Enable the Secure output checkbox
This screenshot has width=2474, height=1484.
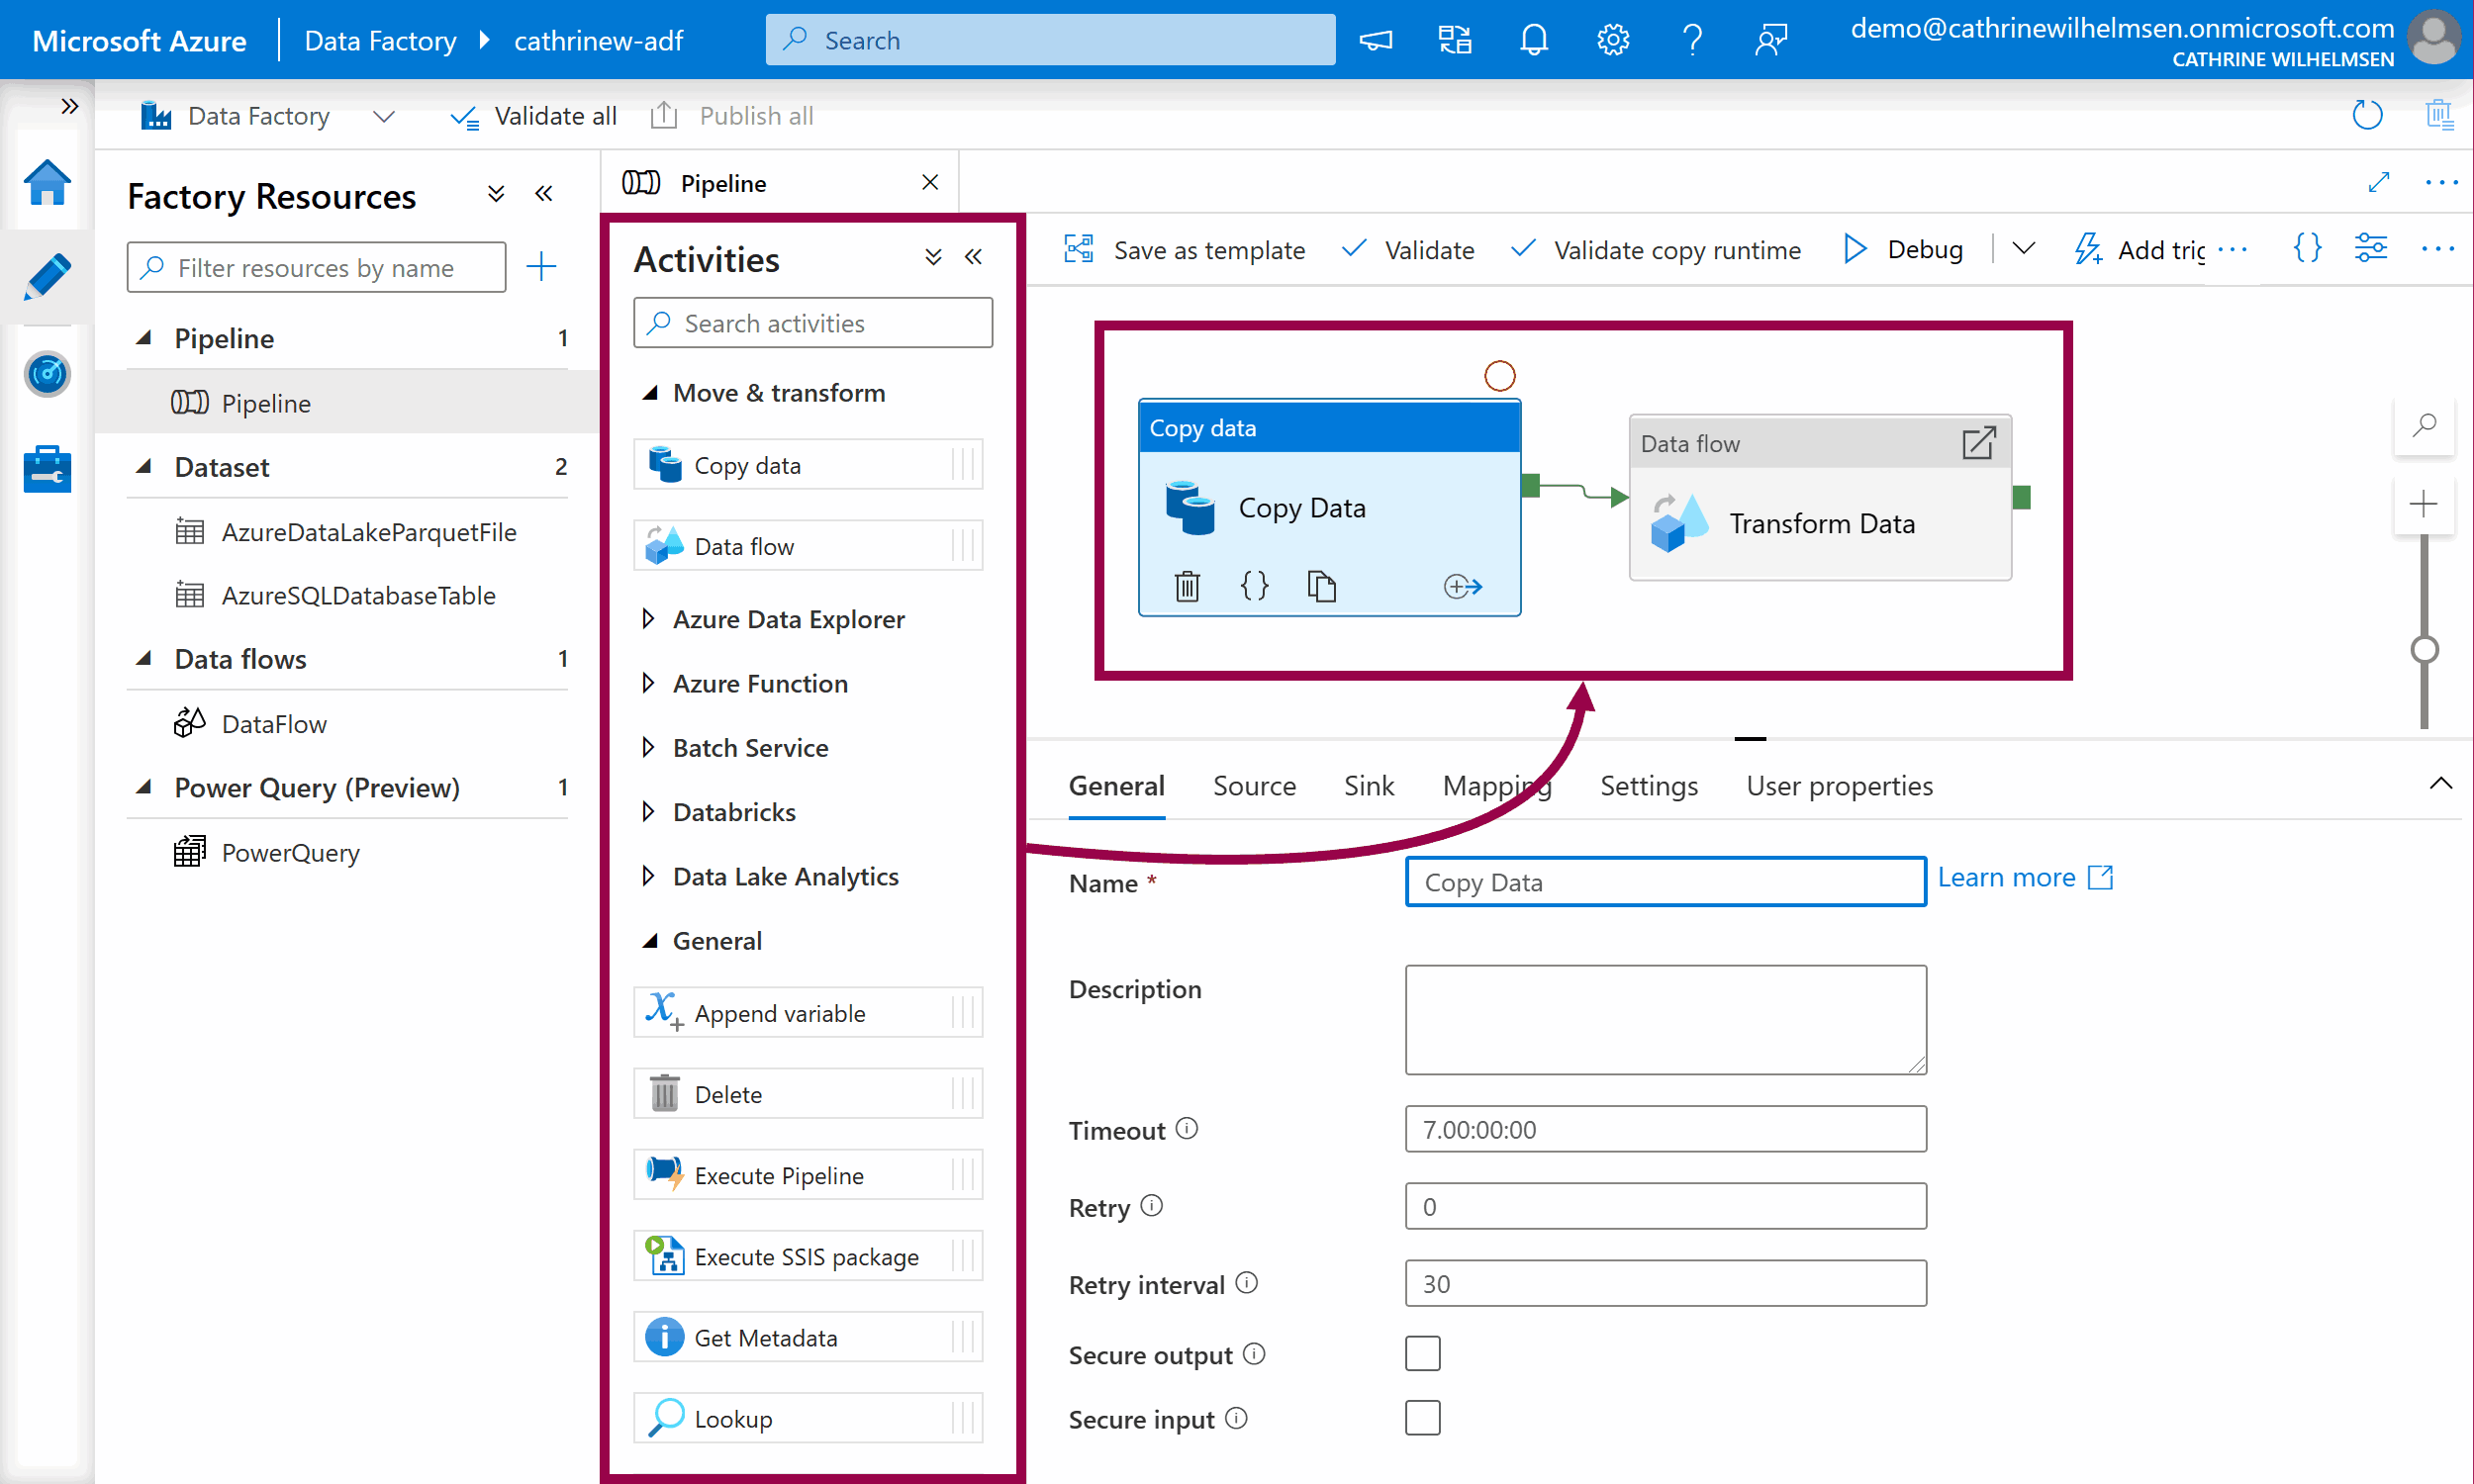(1422, 1354)
